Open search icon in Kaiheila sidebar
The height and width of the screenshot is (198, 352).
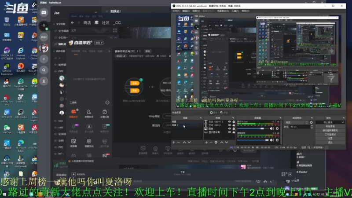(x=44, y=70)
